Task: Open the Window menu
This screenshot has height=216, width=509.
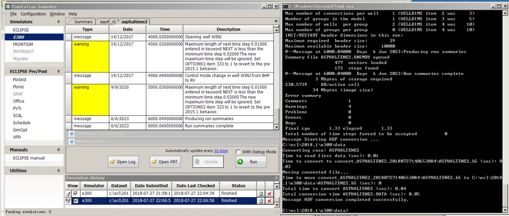Action: coord(57,14)
